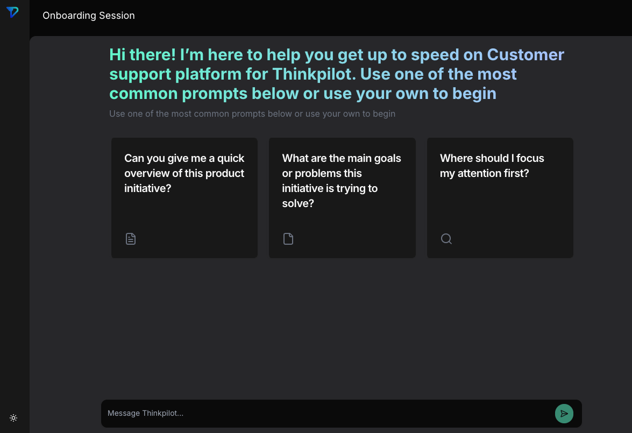The height and width of the screenshot is (433, 632).
Task: Click the green send message button
Action: pos(564,414)
